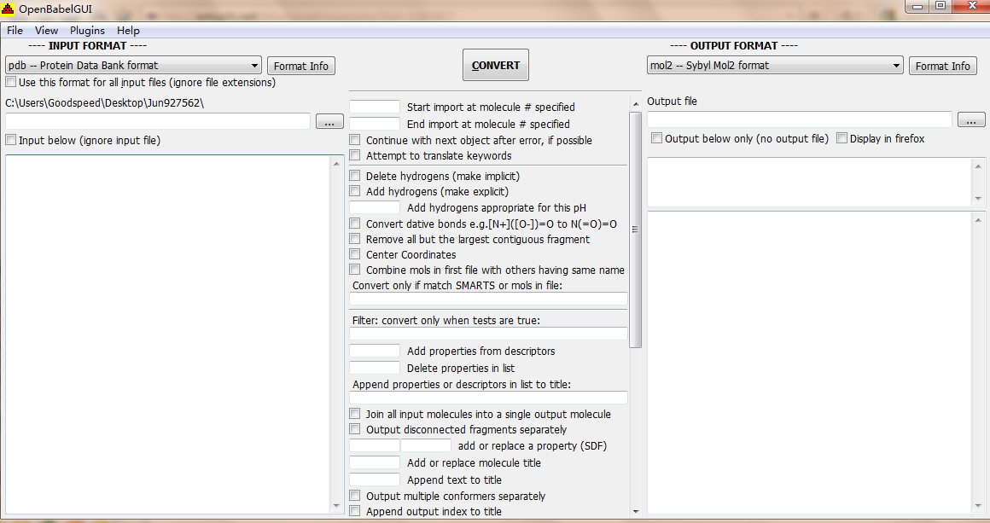990x523 pixels.
Task: Click the input Format Info button
Action: [301, 67]
